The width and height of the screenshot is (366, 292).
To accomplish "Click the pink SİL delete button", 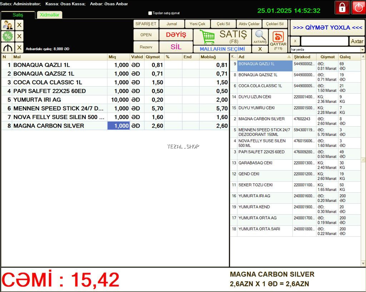I will pos(176,47).
